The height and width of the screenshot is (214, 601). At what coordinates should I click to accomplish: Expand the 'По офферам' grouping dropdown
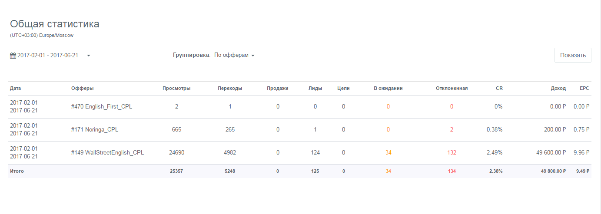click(234, 56)
